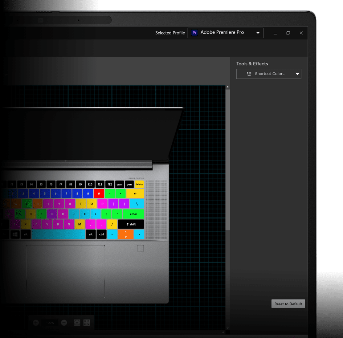Select the pwr key

tap(129, 184)
